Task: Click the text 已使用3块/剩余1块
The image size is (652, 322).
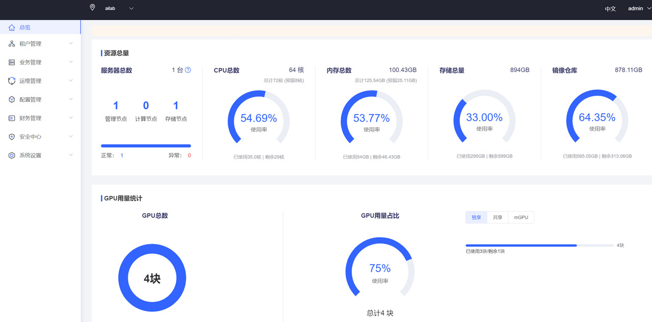Action: pyautogui.click(x=485, y=251)
